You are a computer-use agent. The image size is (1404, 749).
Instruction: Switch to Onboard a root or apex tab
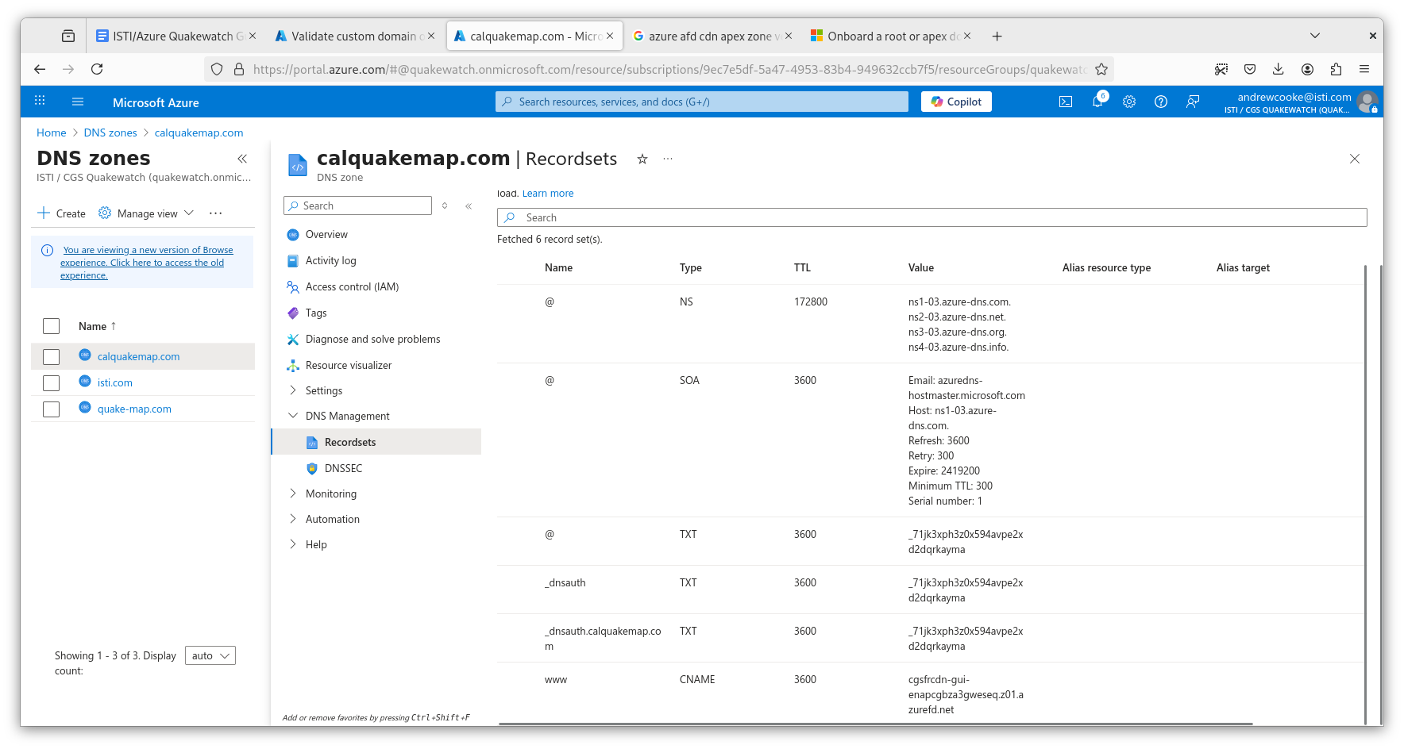point(891,36)
